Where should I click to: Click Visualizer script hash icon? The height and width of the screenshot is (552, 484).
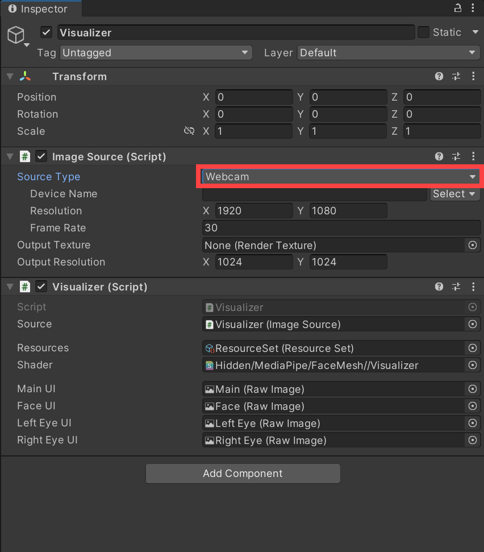[x=24, y=287]
